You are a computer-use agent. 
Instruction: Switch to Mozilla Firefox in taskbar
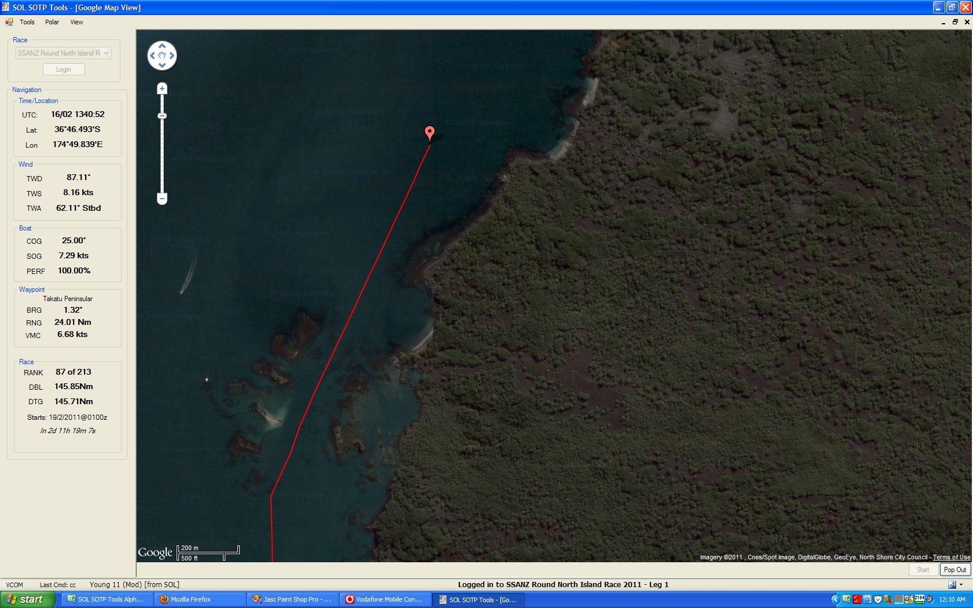[191, 599]
